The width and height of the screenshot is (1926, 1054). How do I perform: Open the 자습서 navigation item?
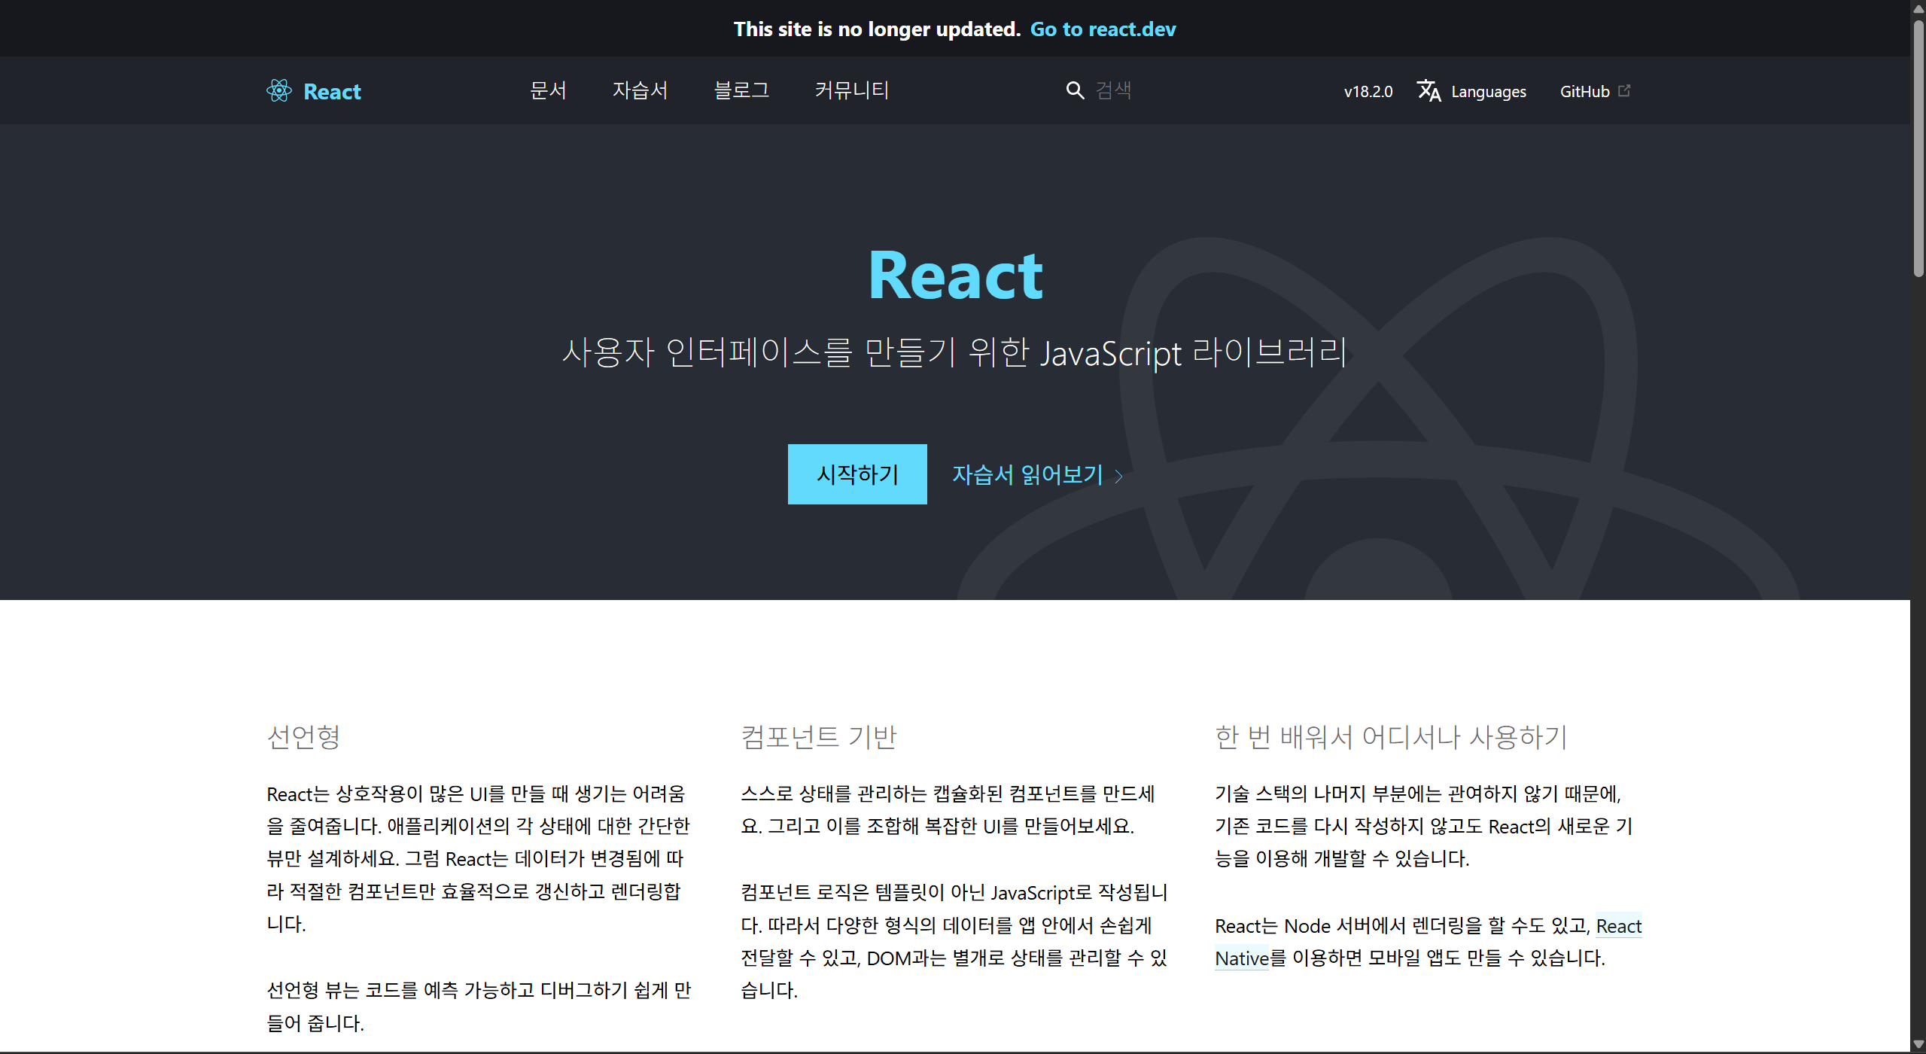click(x=640, y=90)
